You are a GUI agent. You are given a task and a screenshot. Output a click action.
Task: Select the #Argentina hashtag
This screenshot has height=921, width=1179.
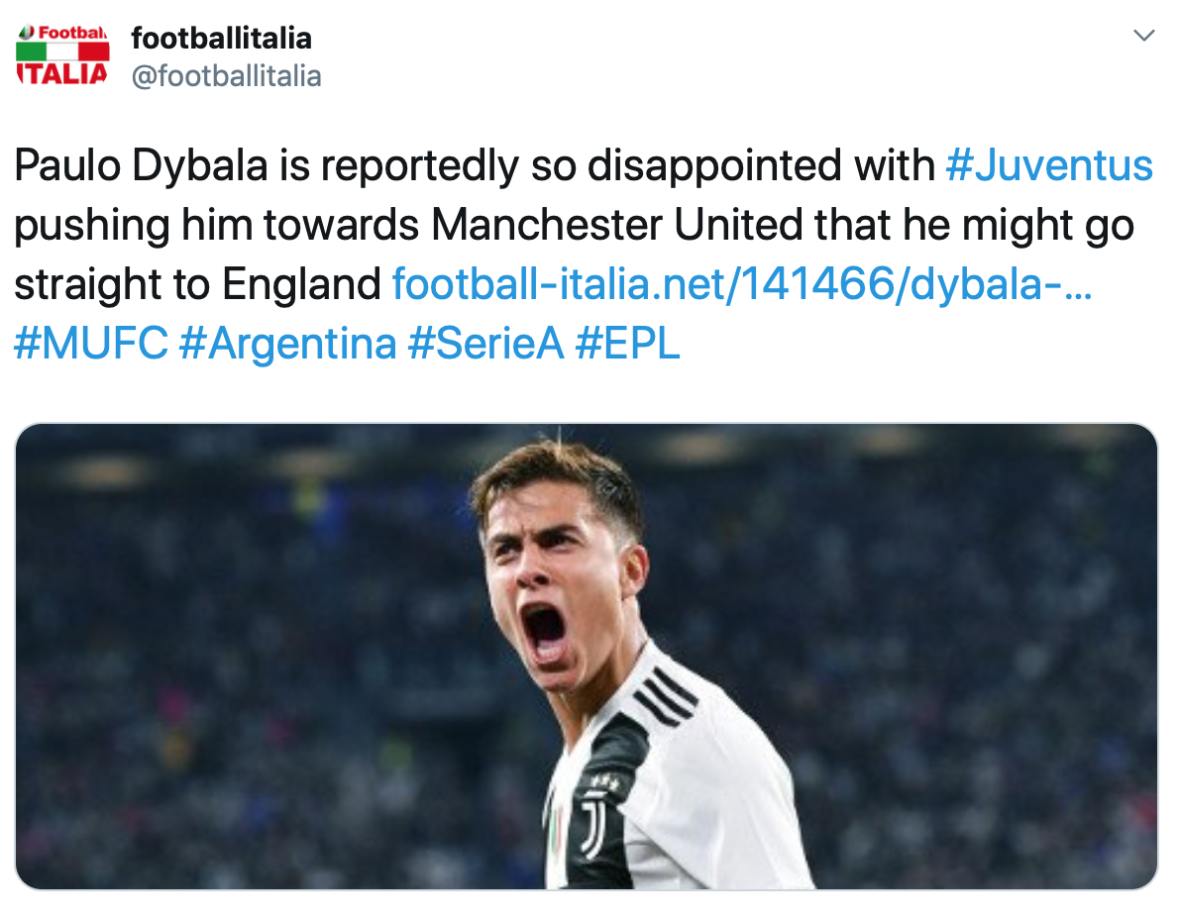point(288,344)
